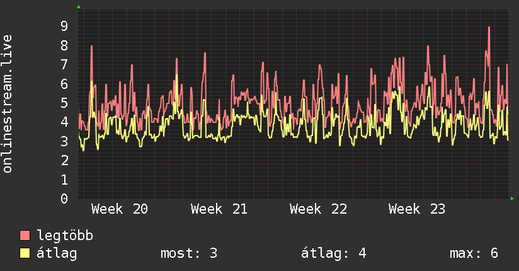Viewport: 519px width, 271px height.
Task: Click the highest pink peak near 9
Action: pyautogui.click(x=489, y=28)
